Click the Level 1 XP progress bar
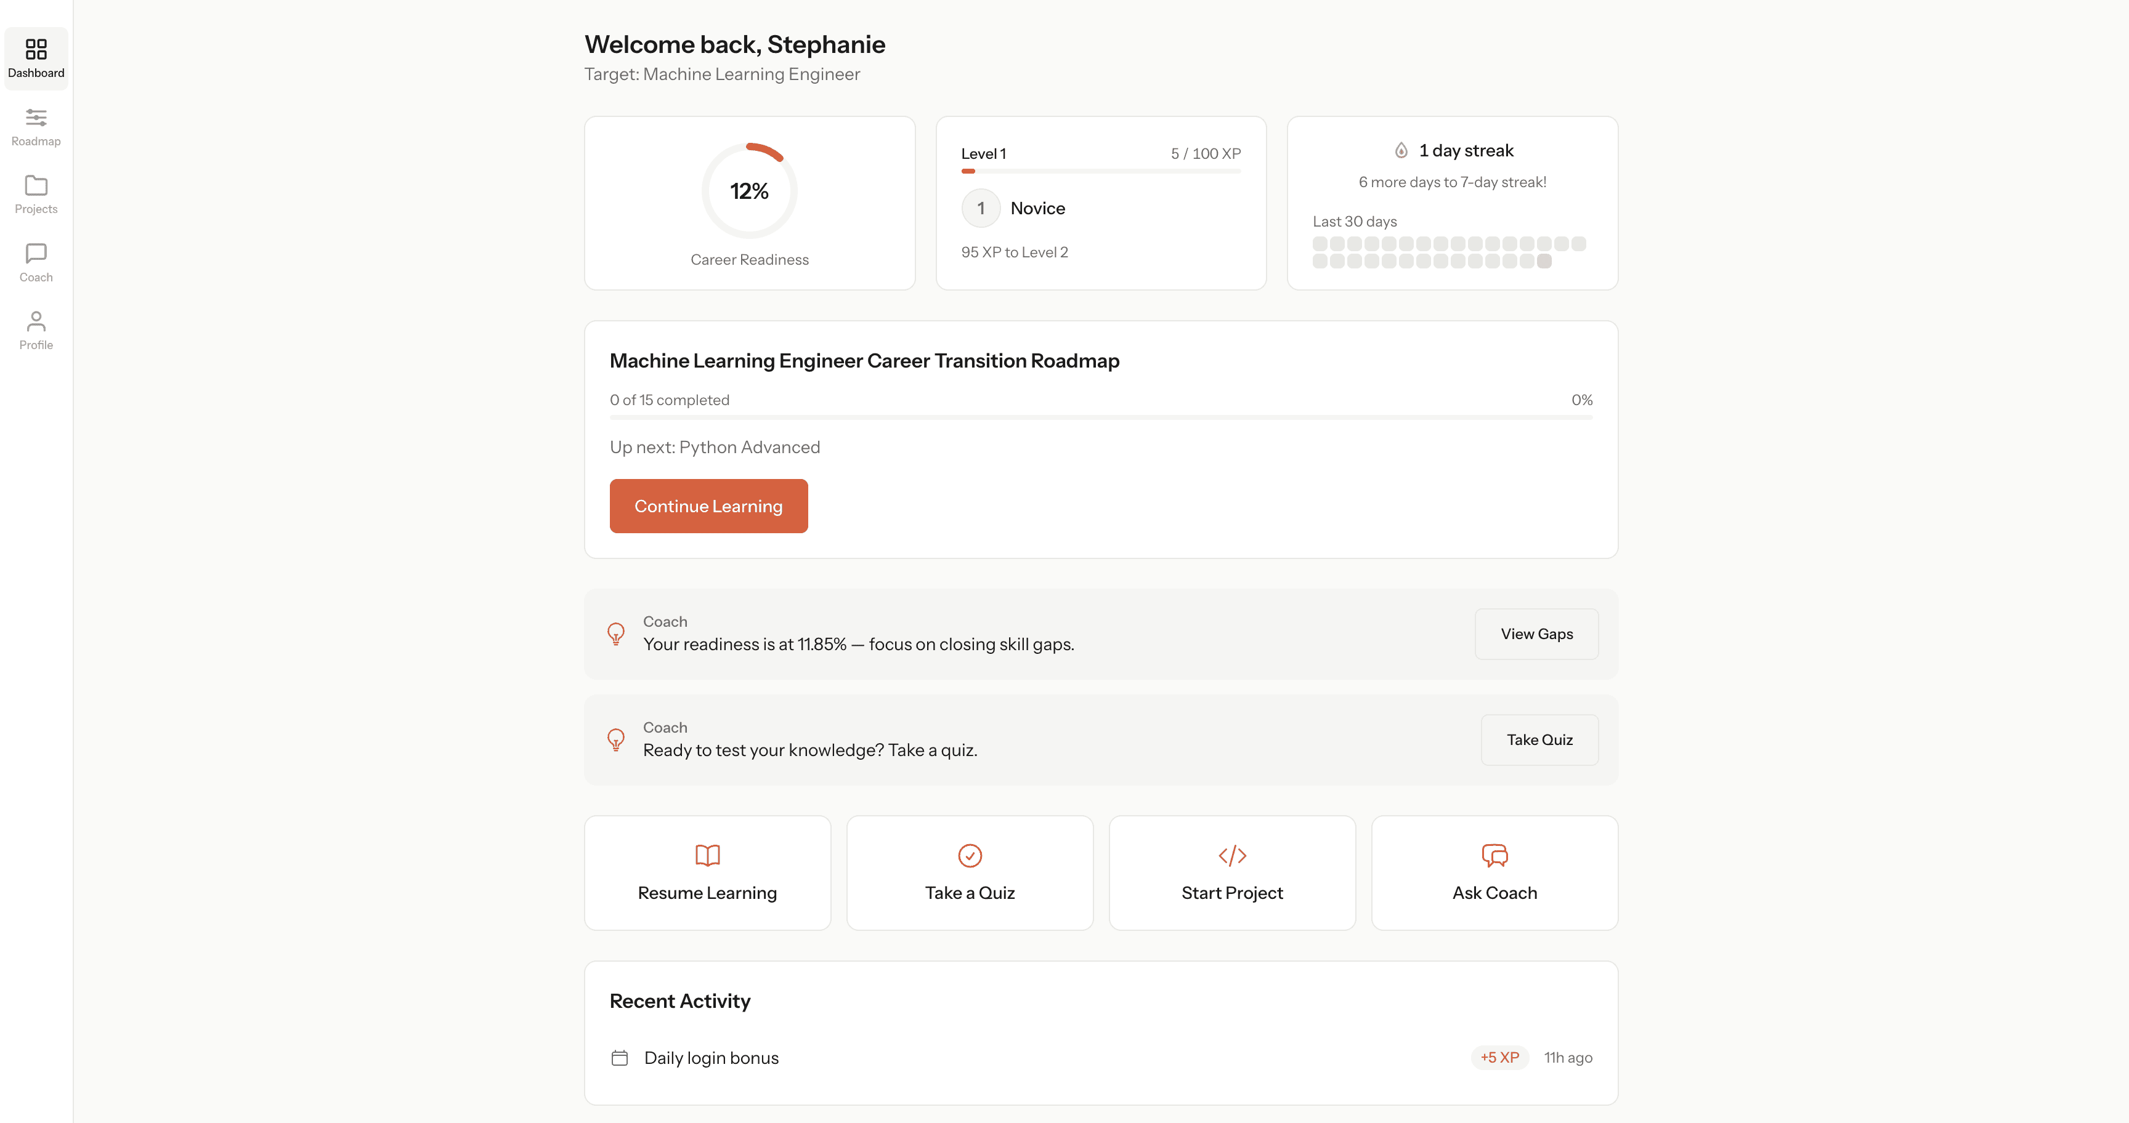Viewport: 2129px width, 1123px height. pyautogui.click(x=1100, y=171)
